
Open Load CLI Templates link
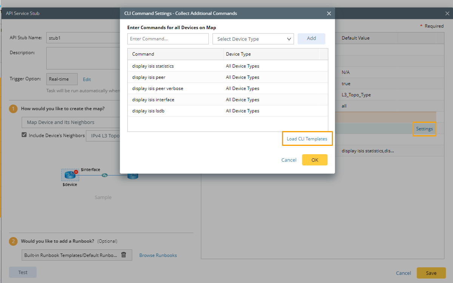307,139
